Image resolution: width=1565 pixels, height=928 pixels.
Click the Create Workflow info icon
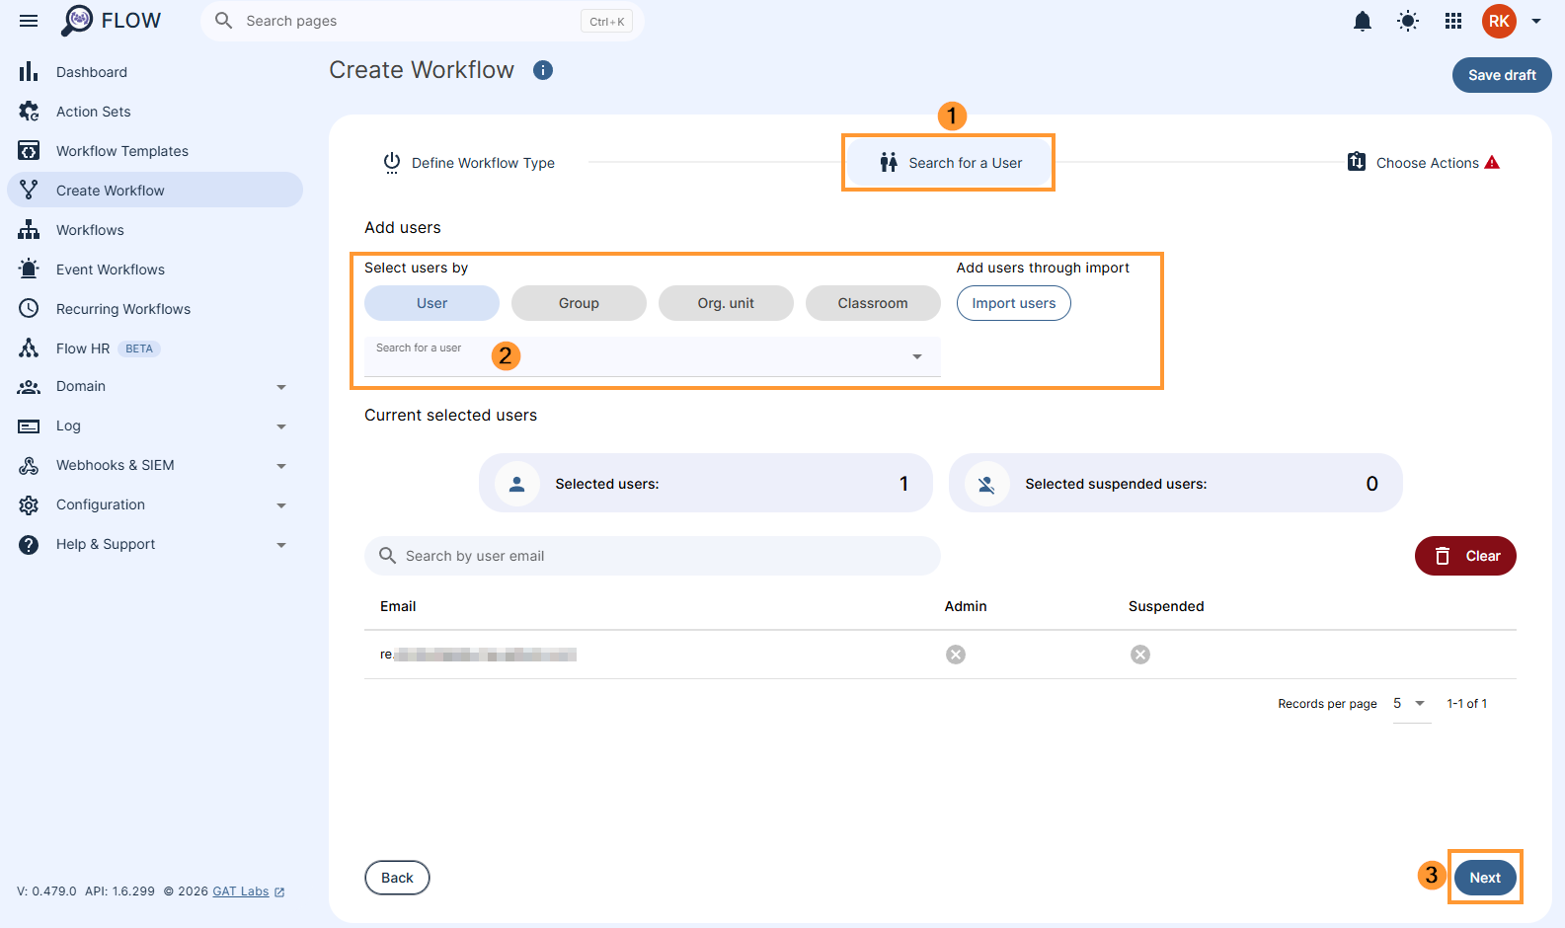(543, 70)
